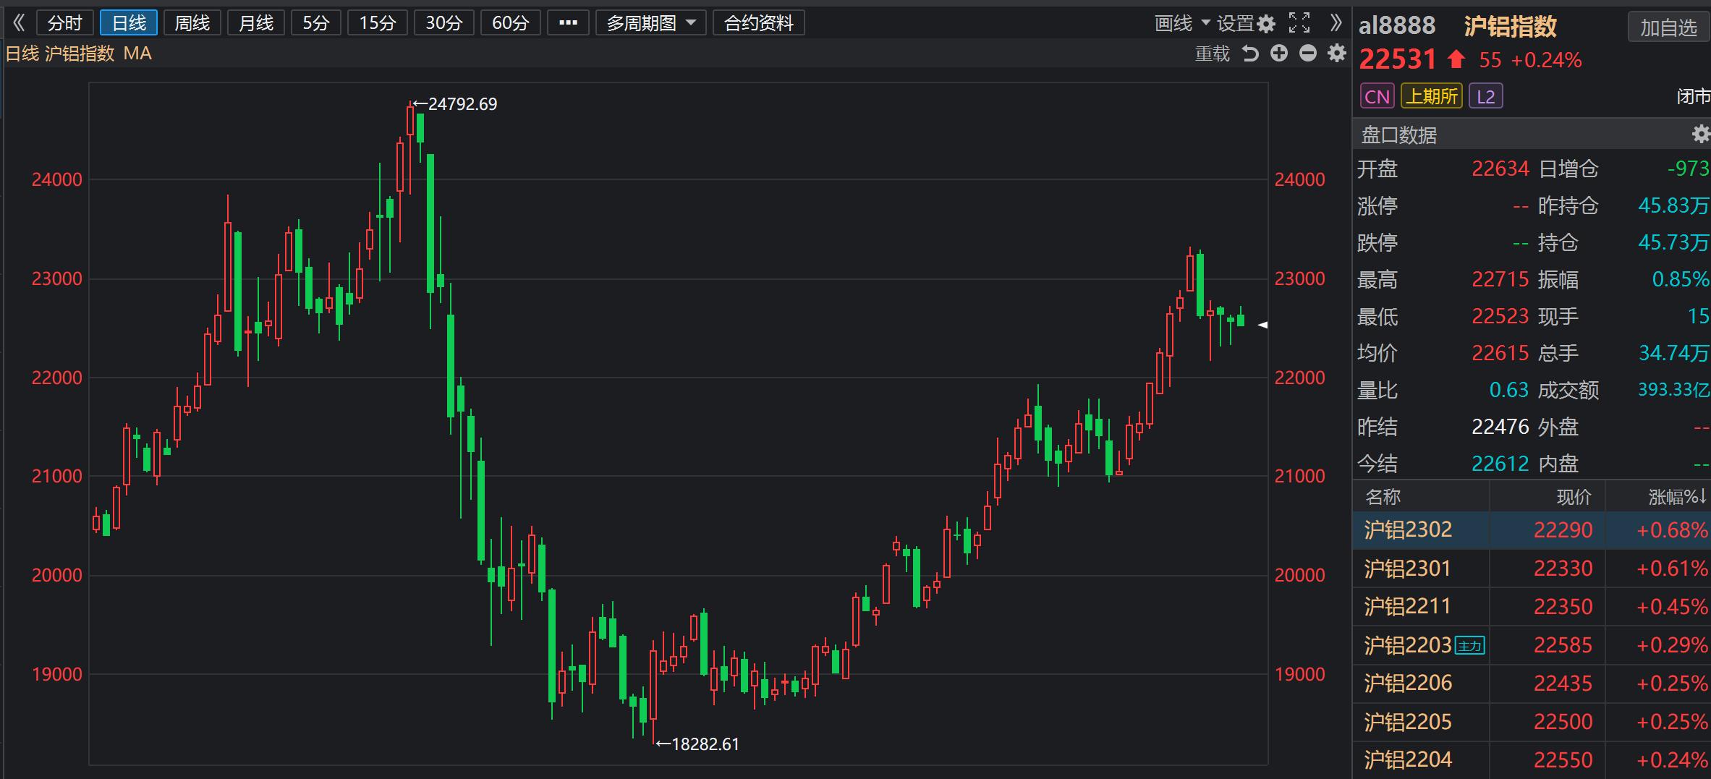Screen dimensions: 1711x779
Task: Open indicator settings gear below toolbar
Action: 1337,54
